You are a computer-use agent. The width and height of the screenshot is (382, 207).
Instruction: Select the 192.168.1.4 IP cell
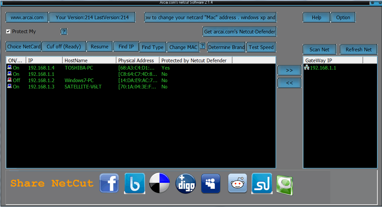point(41,68)
